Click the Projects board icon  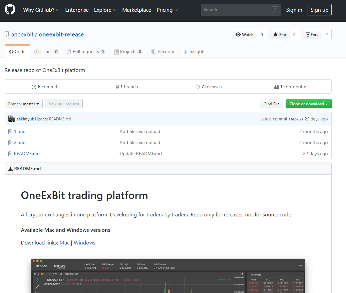(116, 52)
